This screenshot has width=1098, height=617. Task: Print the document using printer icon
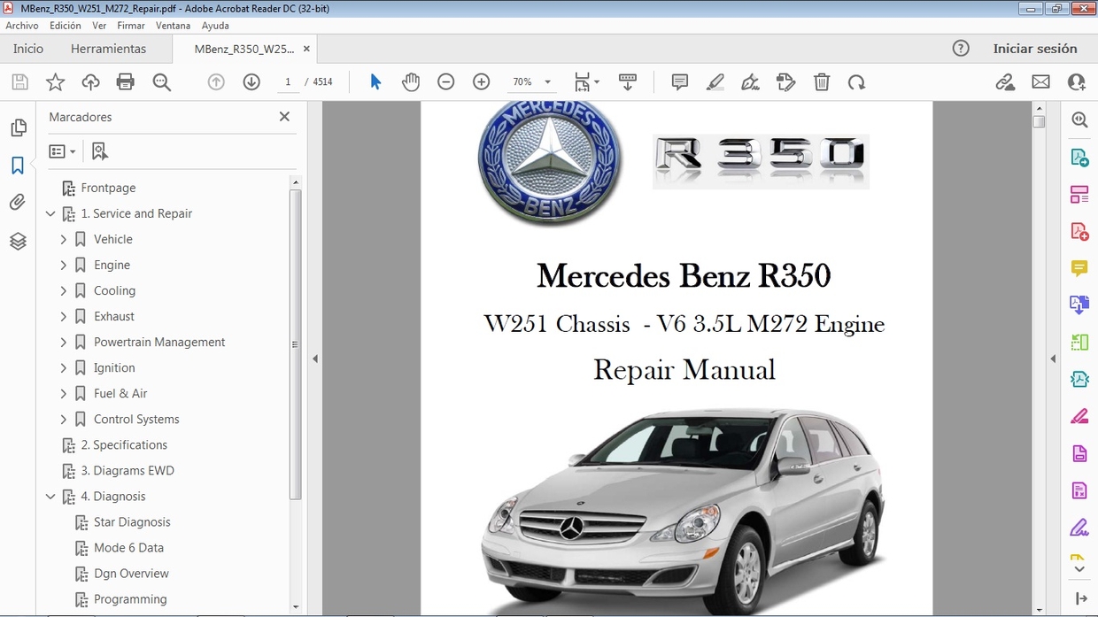[126, 82]
